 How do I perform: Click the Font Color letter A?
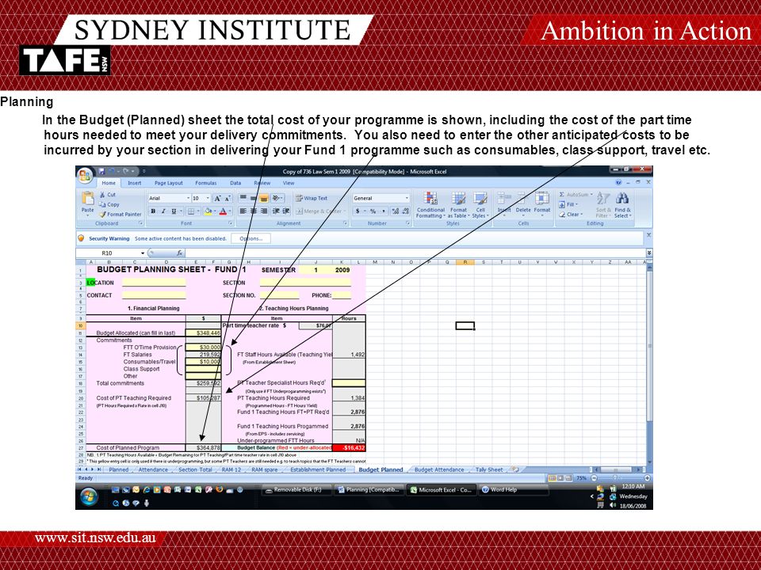click(223, 211)
